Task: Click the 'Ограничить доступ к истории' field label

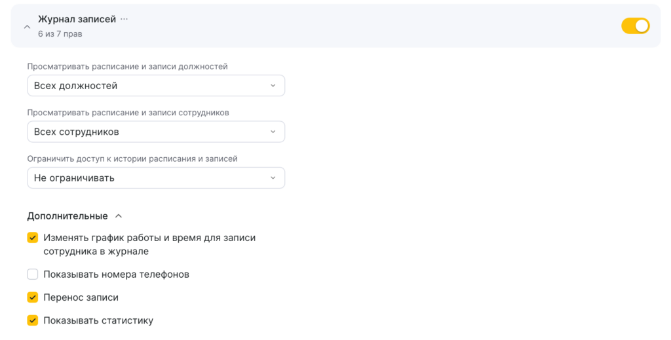Action: pyautogui.click(x=132, y=158)
